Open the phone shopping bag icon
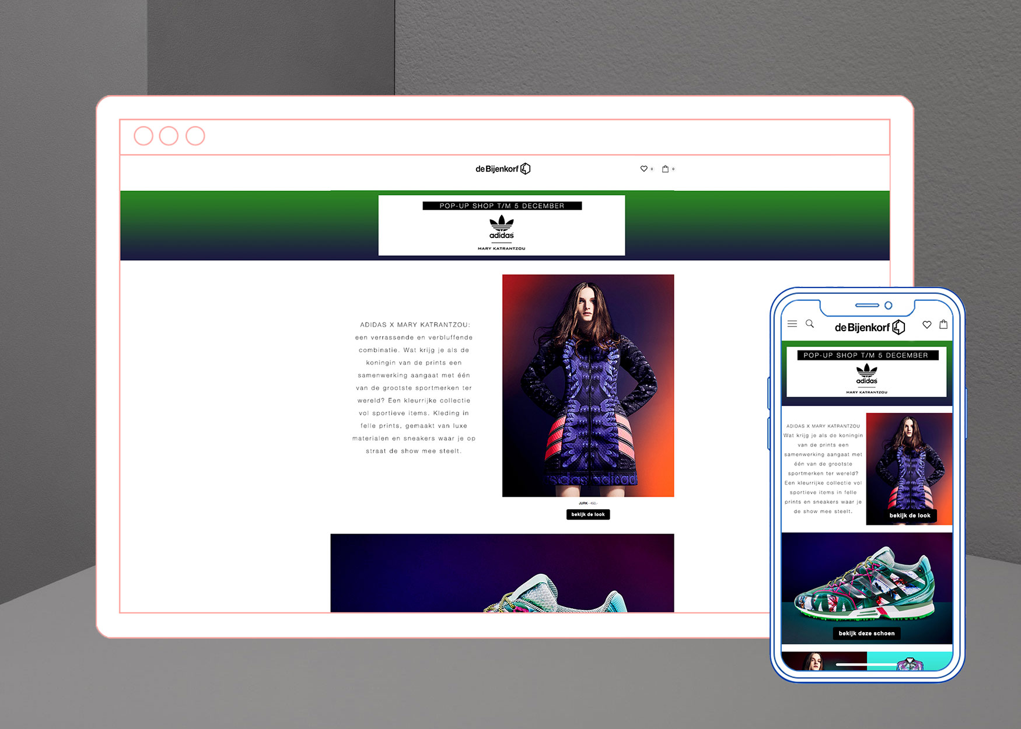Image resolution: width=1021 pixels, height=729 pixels. (943, 324)
